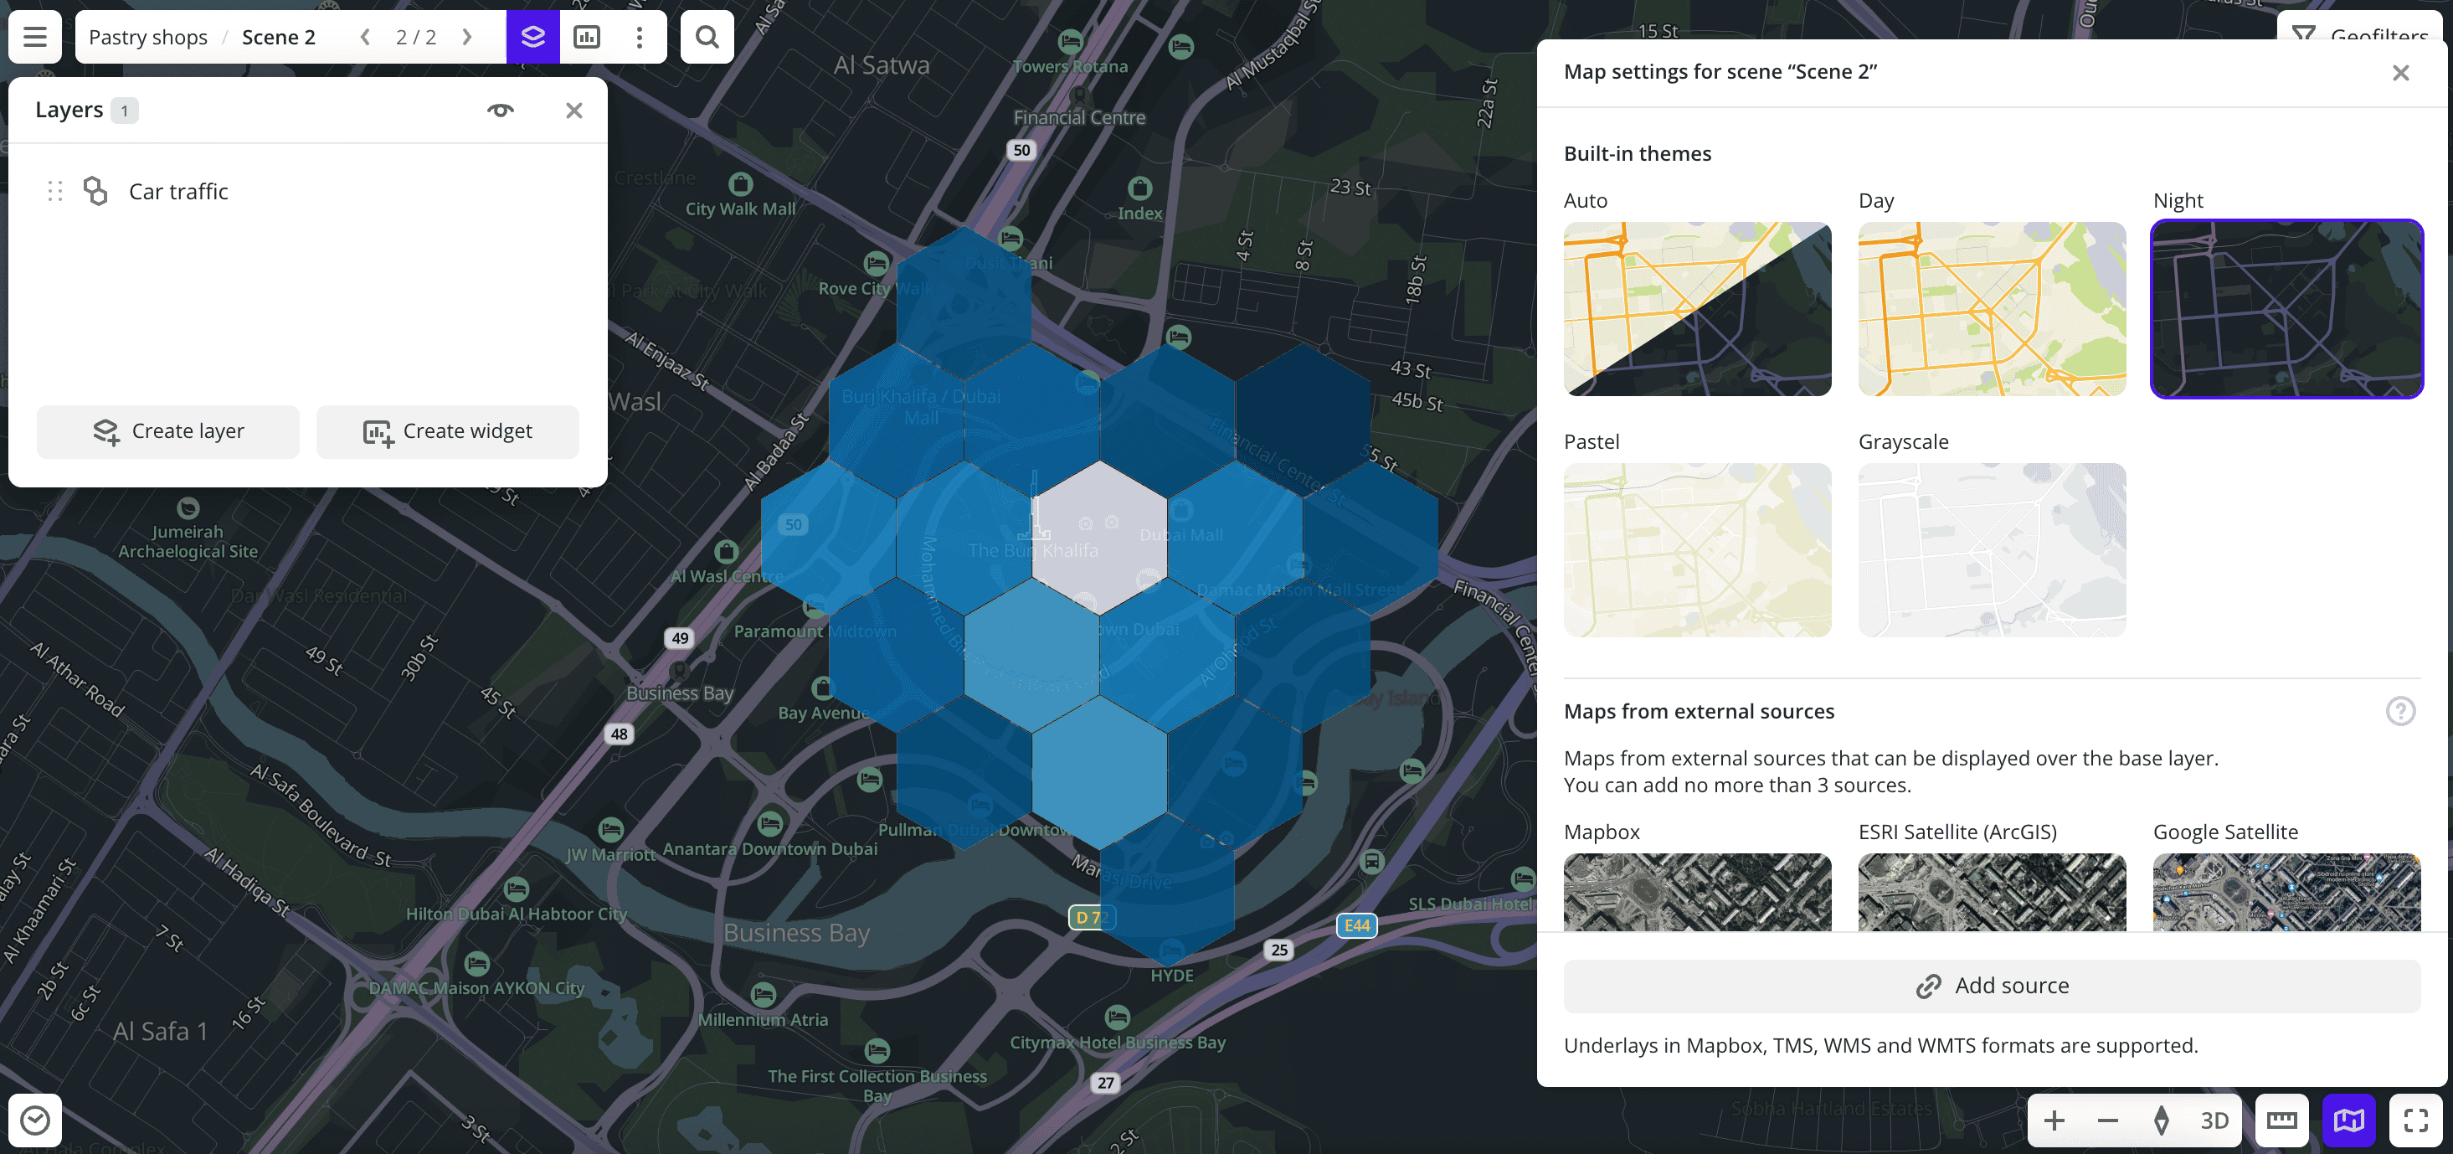Expand the bottom-left collapsed panel

pos(35,1121)
